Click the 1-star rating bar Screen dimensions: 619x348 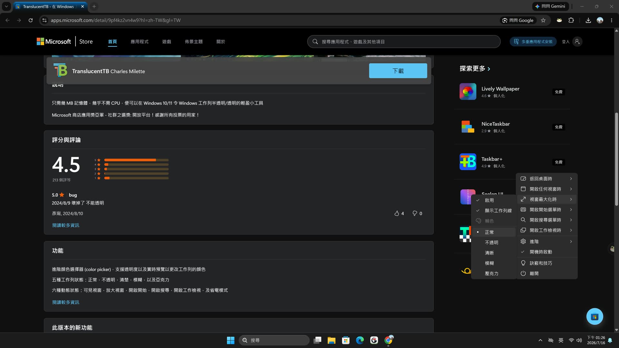(136, 178)
